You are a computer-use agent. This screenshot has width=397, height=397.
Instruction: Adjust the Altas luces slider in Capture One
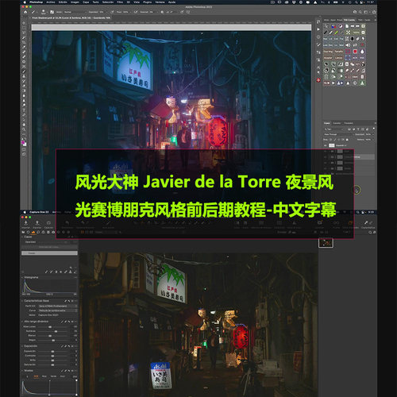point(50,327)
